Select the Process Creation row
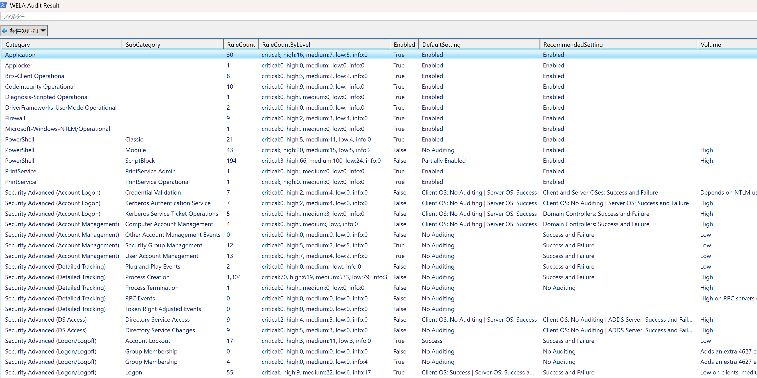 pos(147,277)
